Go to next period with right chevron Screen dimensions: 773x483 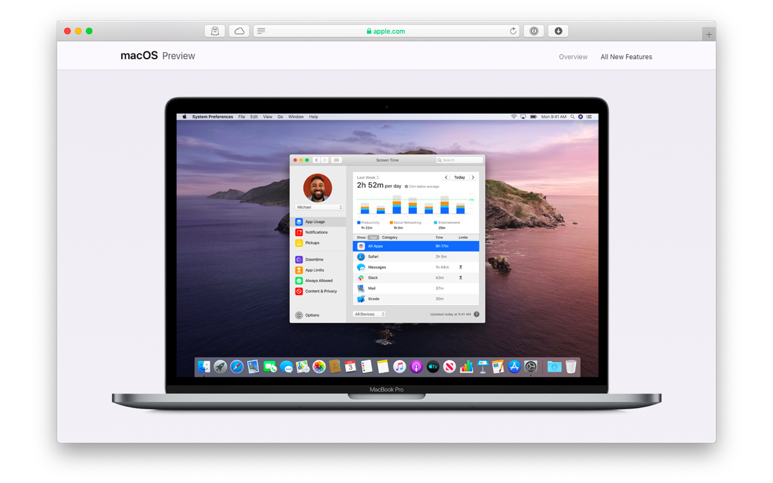click(473, 177)
